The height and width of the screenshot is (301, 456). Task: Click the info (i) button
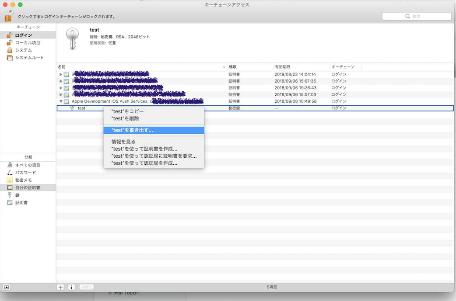click(71, 287)
